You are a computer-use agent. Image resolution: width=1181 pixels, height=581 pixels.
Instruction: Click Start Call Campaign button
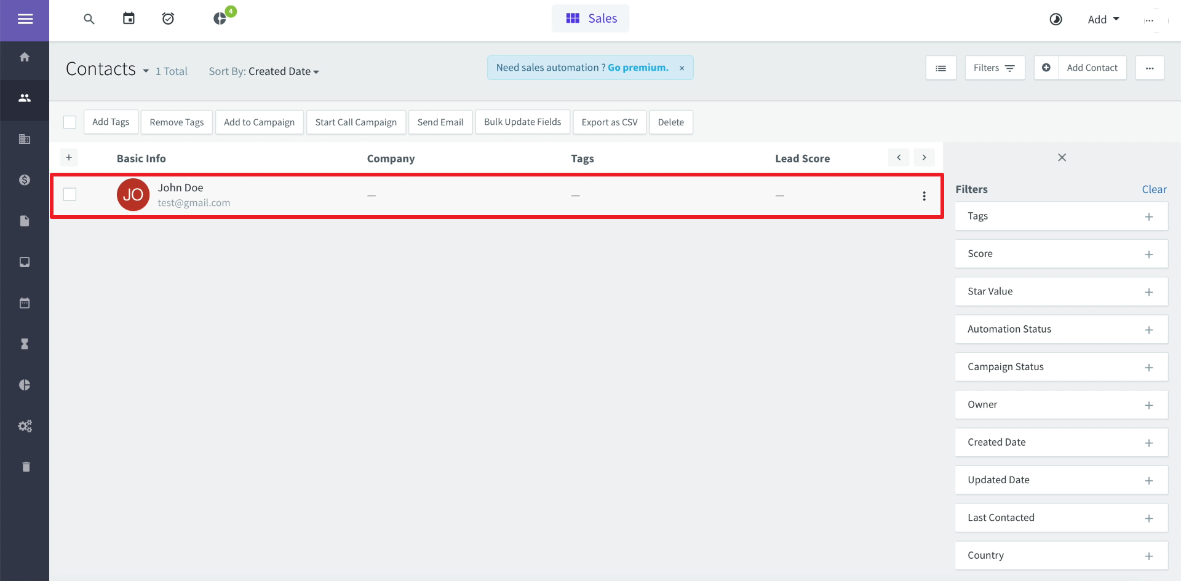click(x=356, y=122)
